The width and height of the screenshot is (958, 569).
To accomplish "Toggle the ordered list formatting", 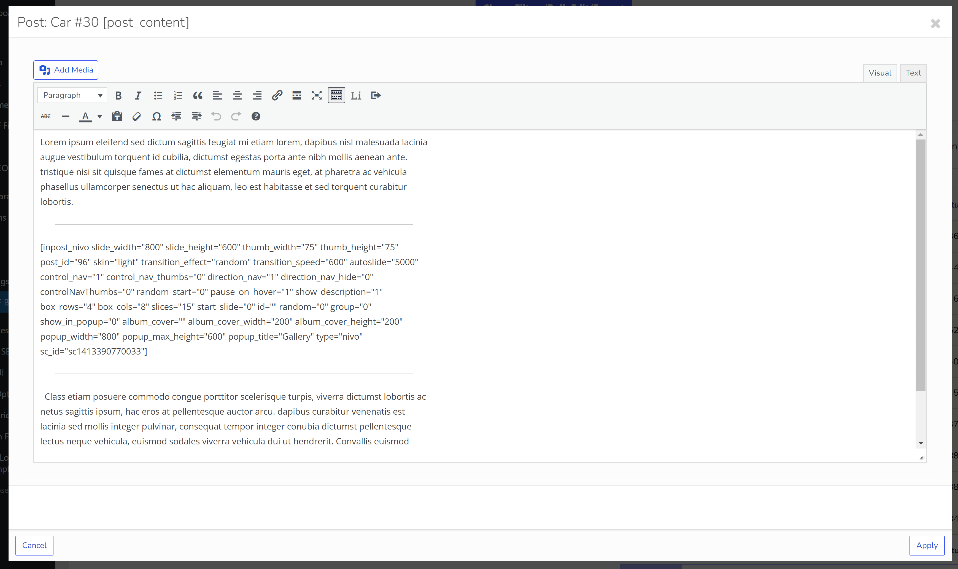I will pyautogui.click(x=177, y=95).
